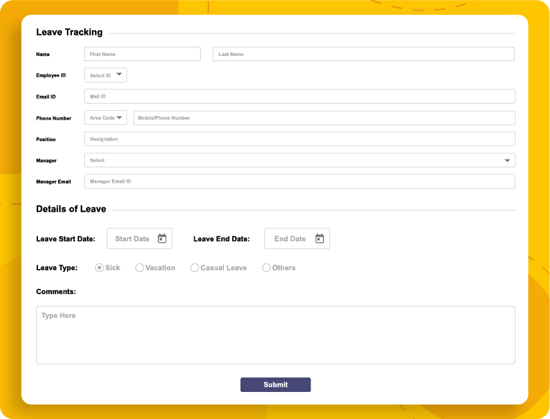This screenshot has width=550, height=419.
Task: Click the Last Name input field
Action: (363, 53)
